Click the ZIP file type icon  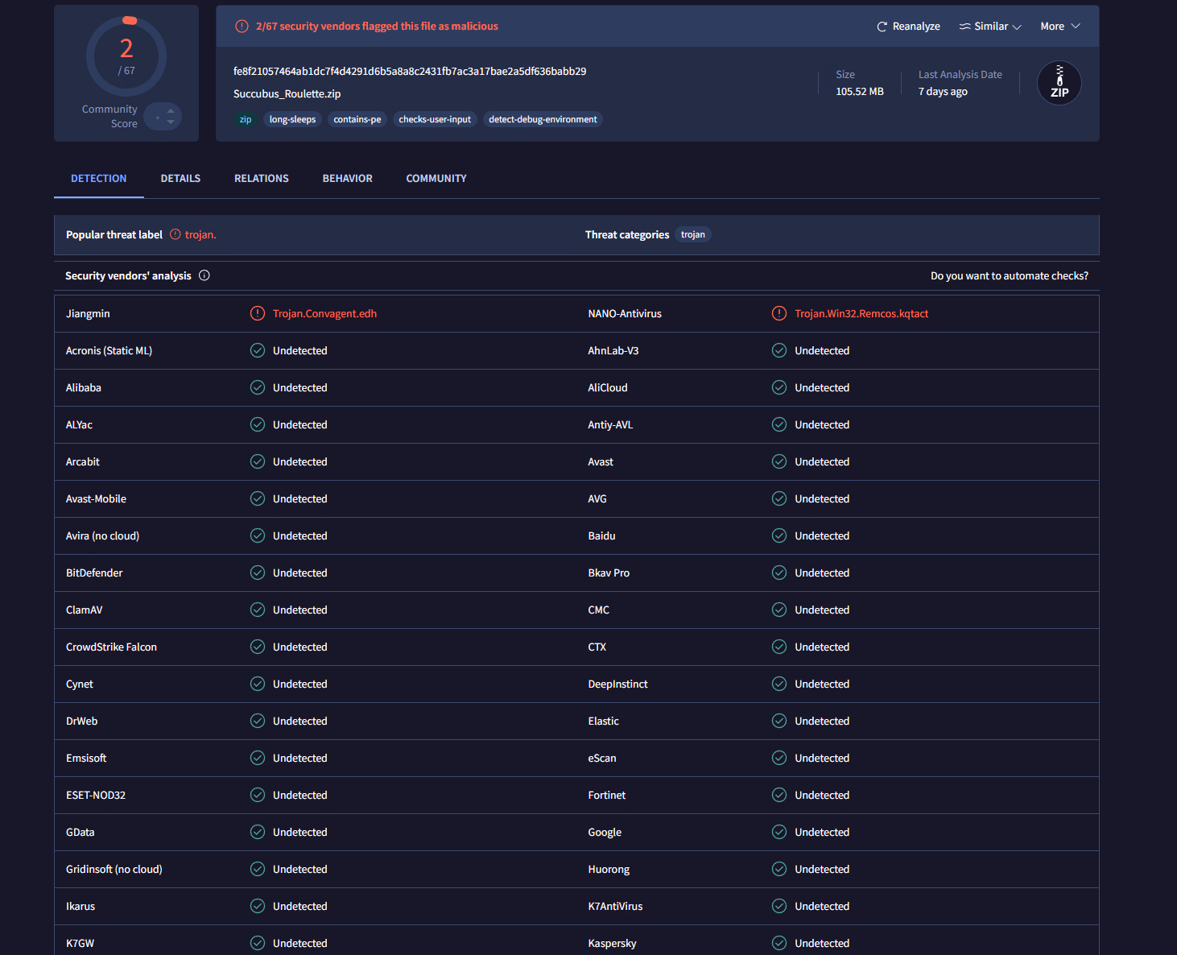pyautogui.click(x=1059, y=83)
